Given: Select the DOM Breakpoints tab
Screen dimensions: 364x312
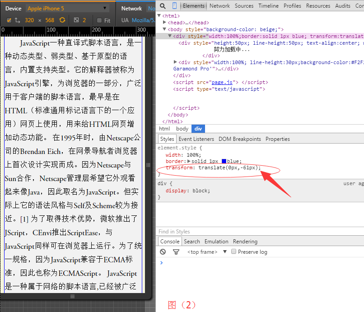Looking at the screenshot, I should coord(240,139).
